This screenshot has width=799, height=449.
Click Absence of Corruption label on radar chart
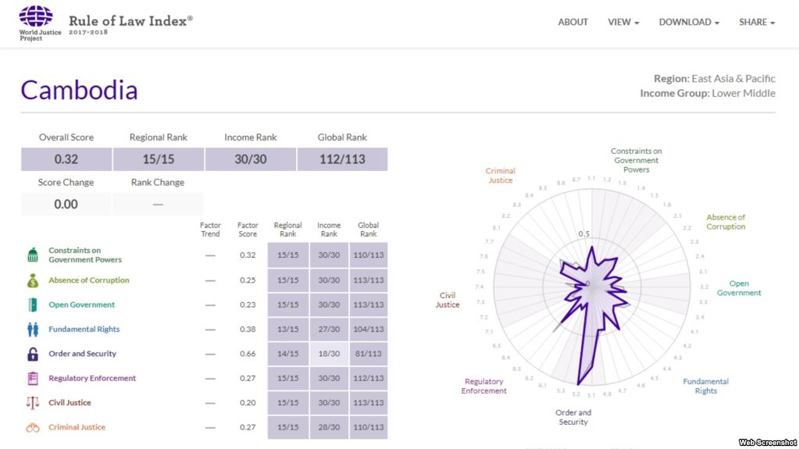point(726,222)
